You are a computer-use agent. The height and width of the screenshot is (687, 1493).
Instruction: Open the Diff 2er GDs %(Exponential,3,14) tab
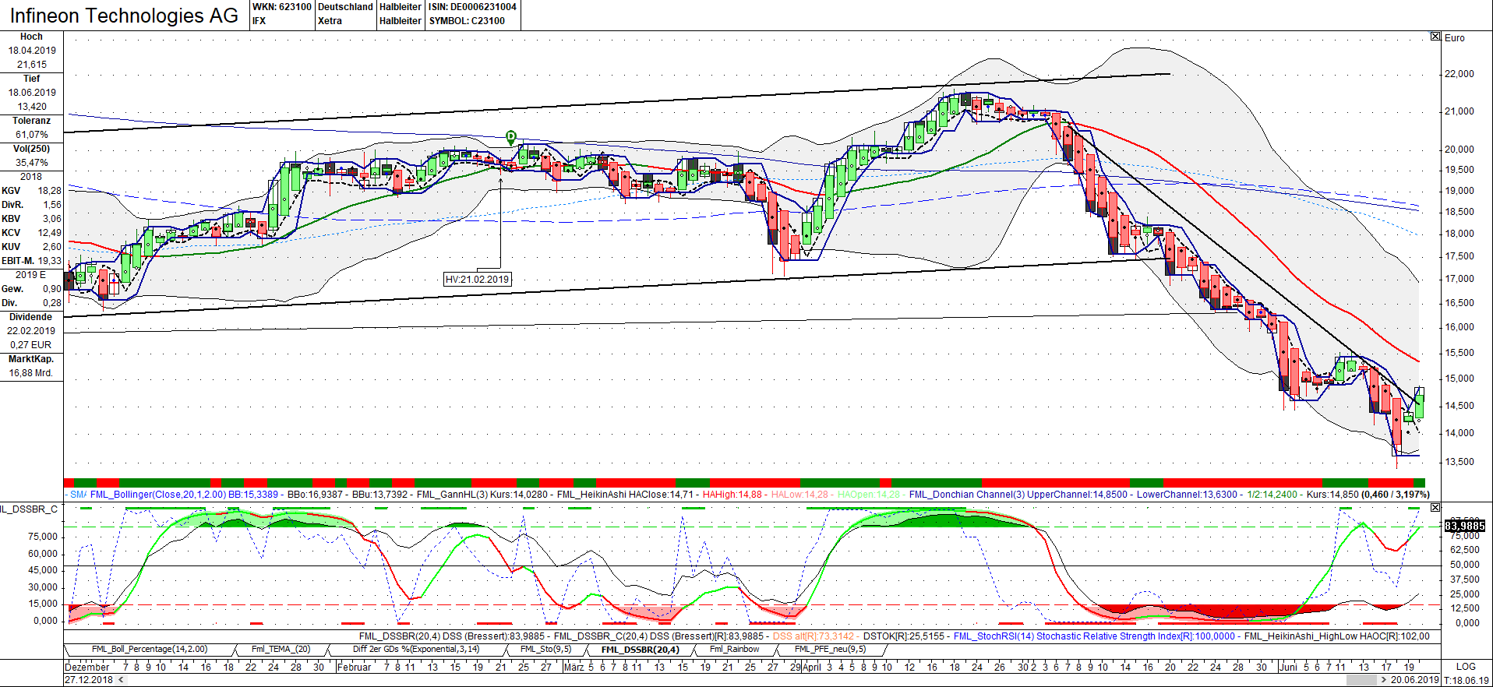(x=416, y=649)
